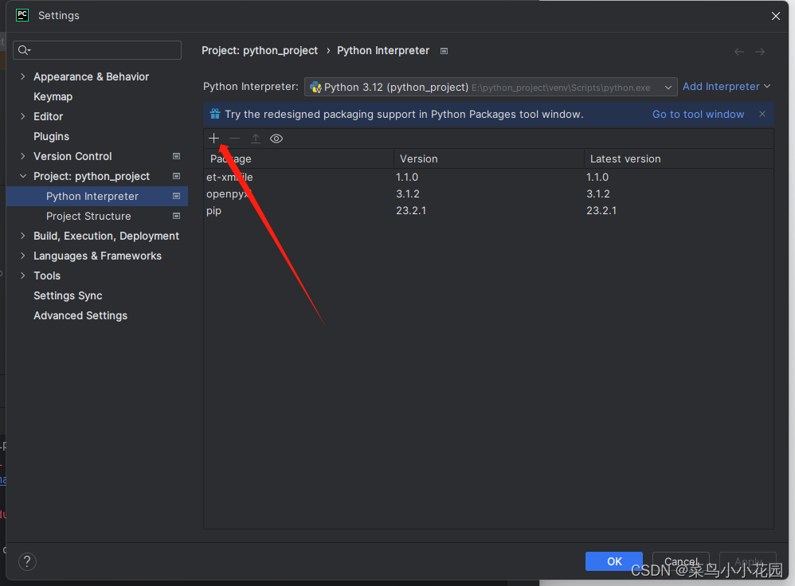795x586 pixels.
Task: Expand the Version Control section
Action: pos(23,156)
